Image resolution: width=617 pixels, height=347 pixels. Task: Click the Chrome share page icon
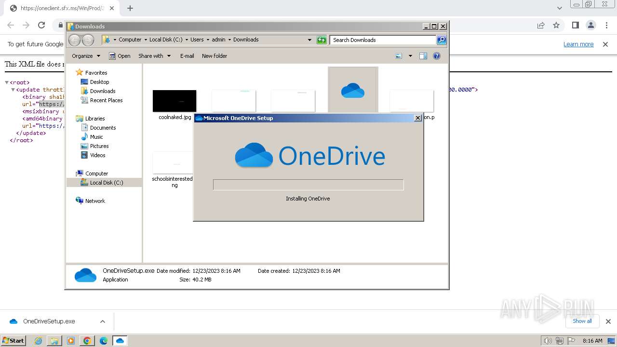pos(541,26)
